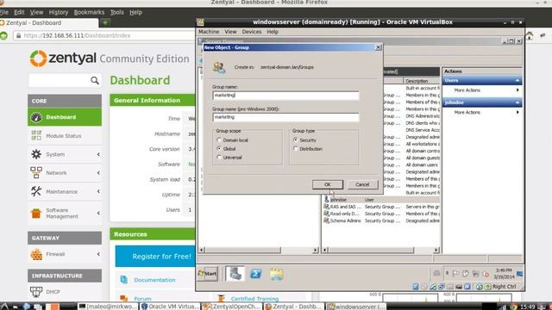Open the Certified Training link
Screen dimensions: 552x310
(x=255, y=299)
